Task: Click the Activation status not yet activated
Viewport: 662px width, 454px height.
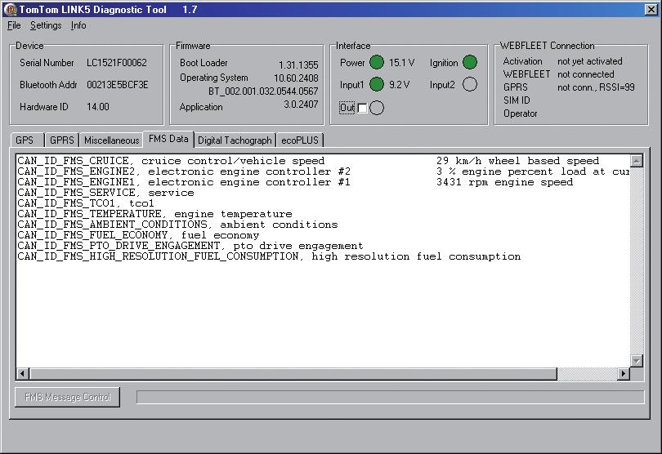Action: coord(590,61)
